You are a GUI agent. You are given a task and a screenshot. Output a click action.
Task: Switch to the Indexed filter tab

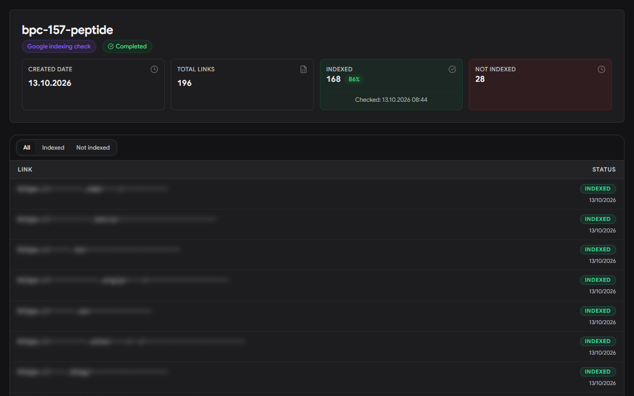53,148
